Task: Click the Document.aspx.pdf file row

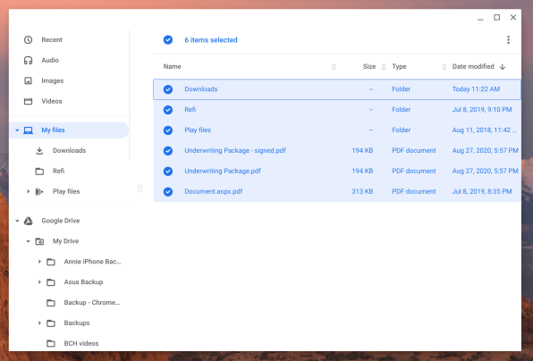Action: tap(337, 191)
